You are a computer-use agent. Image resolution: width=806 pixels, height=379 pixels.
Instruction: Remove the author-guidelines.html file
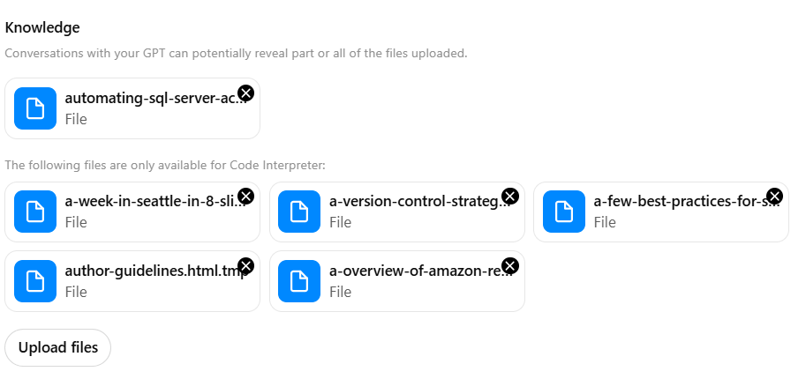click(246, 265)
